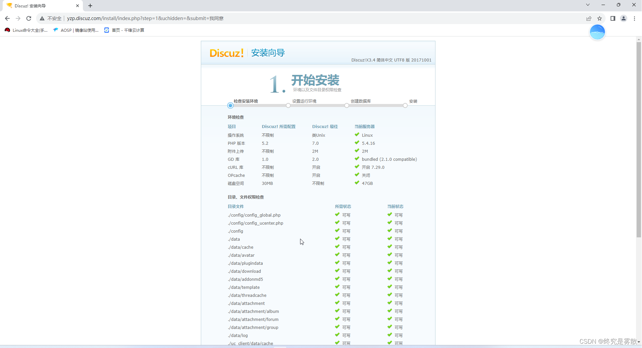Image resolution: width=642 pixels, height=348 pixels.
Task: Open the tab search dropdown arrow
Action: coord(588,5)
